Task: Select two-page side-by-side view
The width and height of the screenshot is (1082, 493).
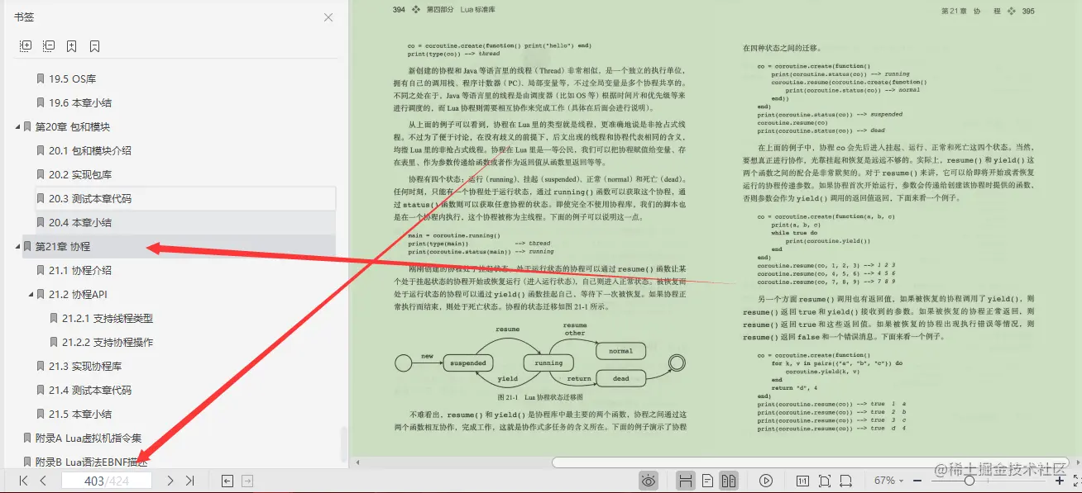Action: tap(729, 480)
